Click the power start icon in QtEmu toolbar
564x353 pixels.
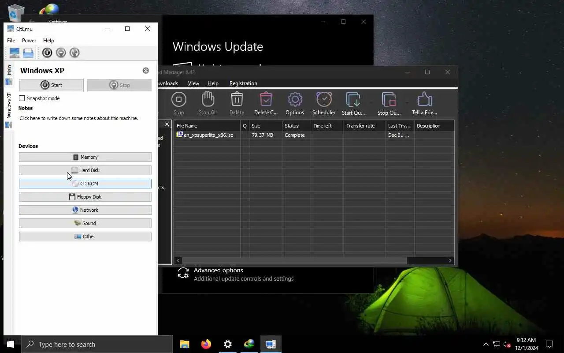point(47,53)
